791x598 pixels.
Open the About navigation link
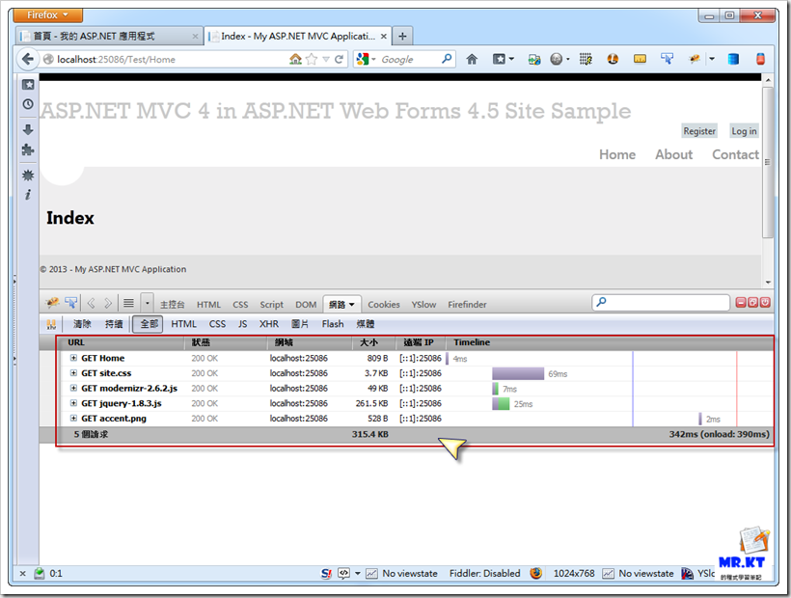pyautogui.click(x=673, y=154)
